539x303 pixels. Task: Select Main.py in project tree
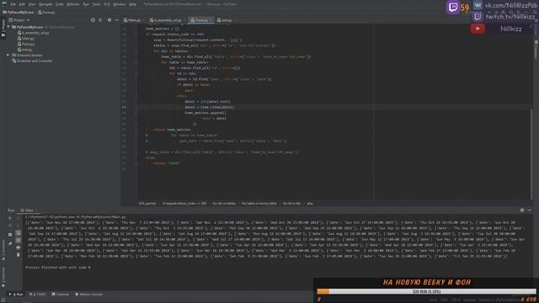click(x=26, y=38)
